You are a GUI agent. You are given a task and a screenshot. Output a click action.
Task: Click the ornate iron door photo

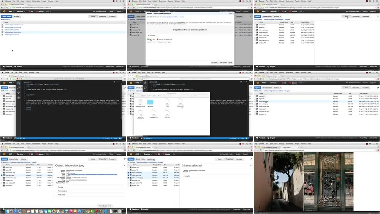[x=329, y=182]
